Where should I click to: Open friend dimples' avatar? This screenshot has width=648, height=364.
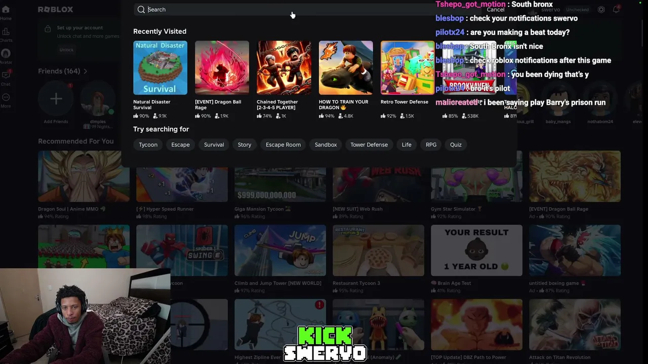(x=98, y=99)
